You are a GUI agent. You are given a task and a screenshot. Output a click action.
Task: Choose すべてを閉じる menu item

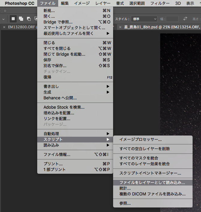click(x=75, y=48)
